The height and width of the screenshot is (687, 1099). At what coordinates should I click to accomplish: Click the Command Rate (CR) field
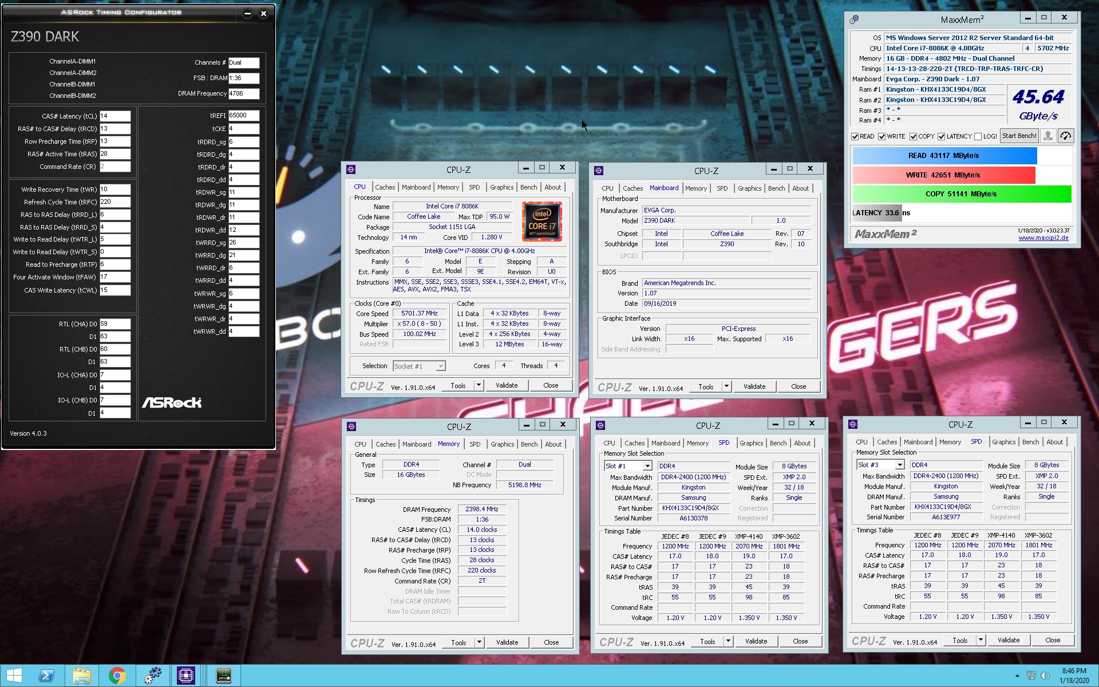coord(115,167)
